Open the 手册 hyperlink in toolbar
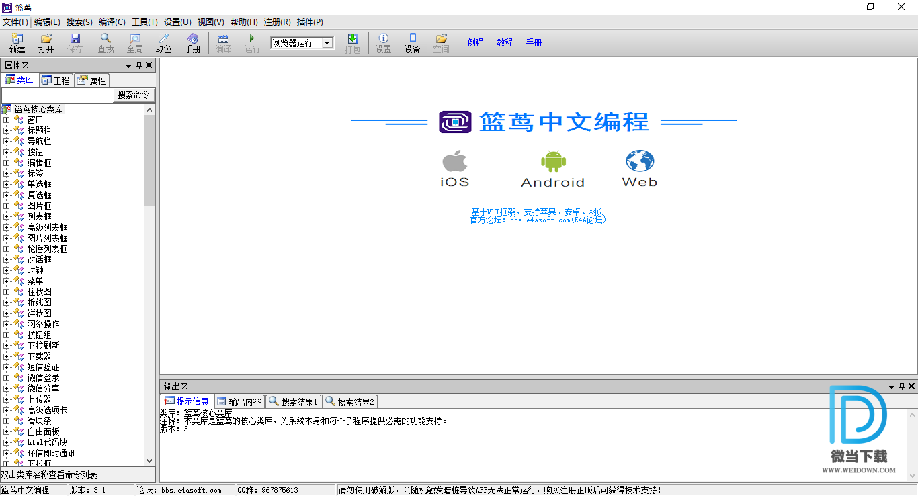This screenshot has height=496, width=918. [x=534, y=42]
